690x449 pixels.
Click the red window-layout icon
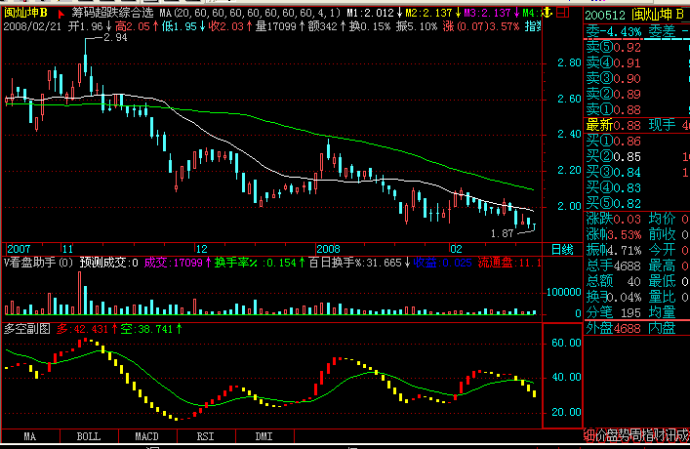click(x=562, y=13)
